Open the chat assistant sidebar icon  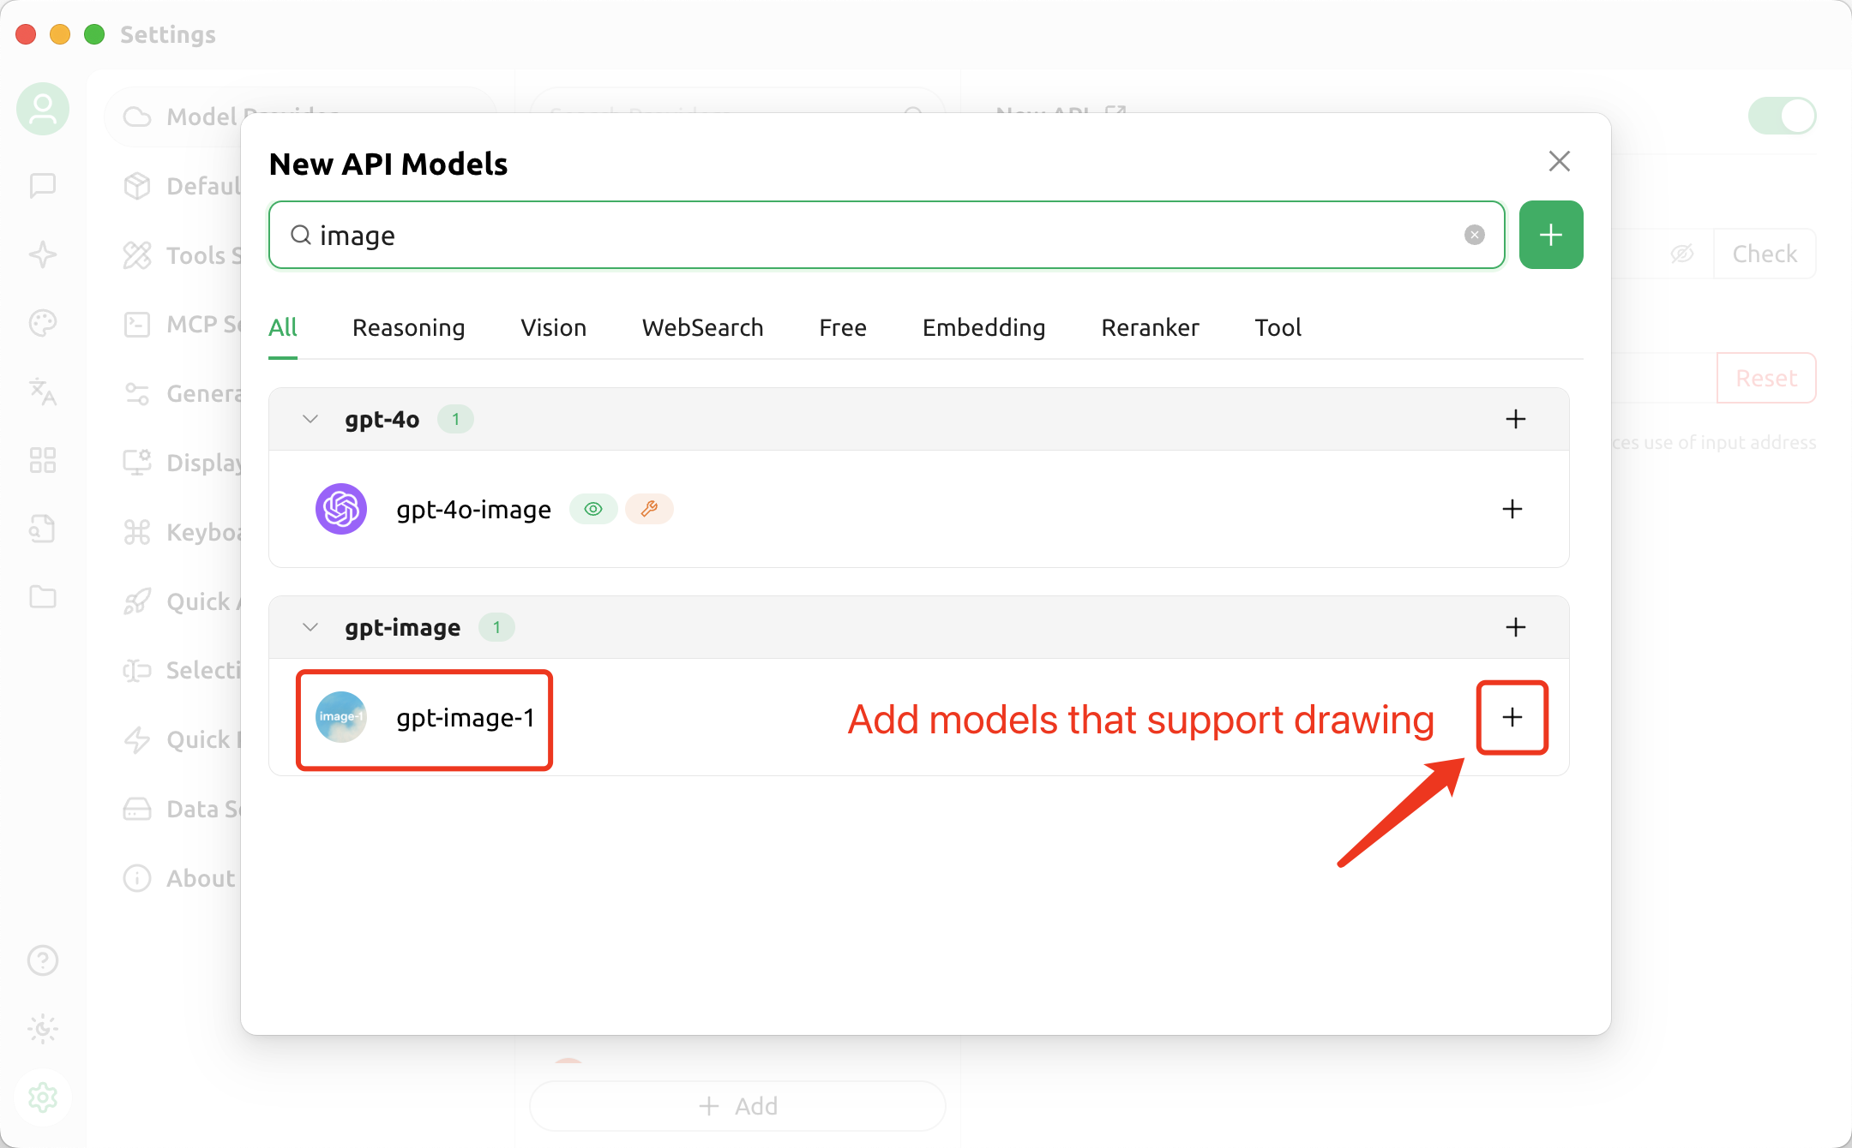coord(43,185)
